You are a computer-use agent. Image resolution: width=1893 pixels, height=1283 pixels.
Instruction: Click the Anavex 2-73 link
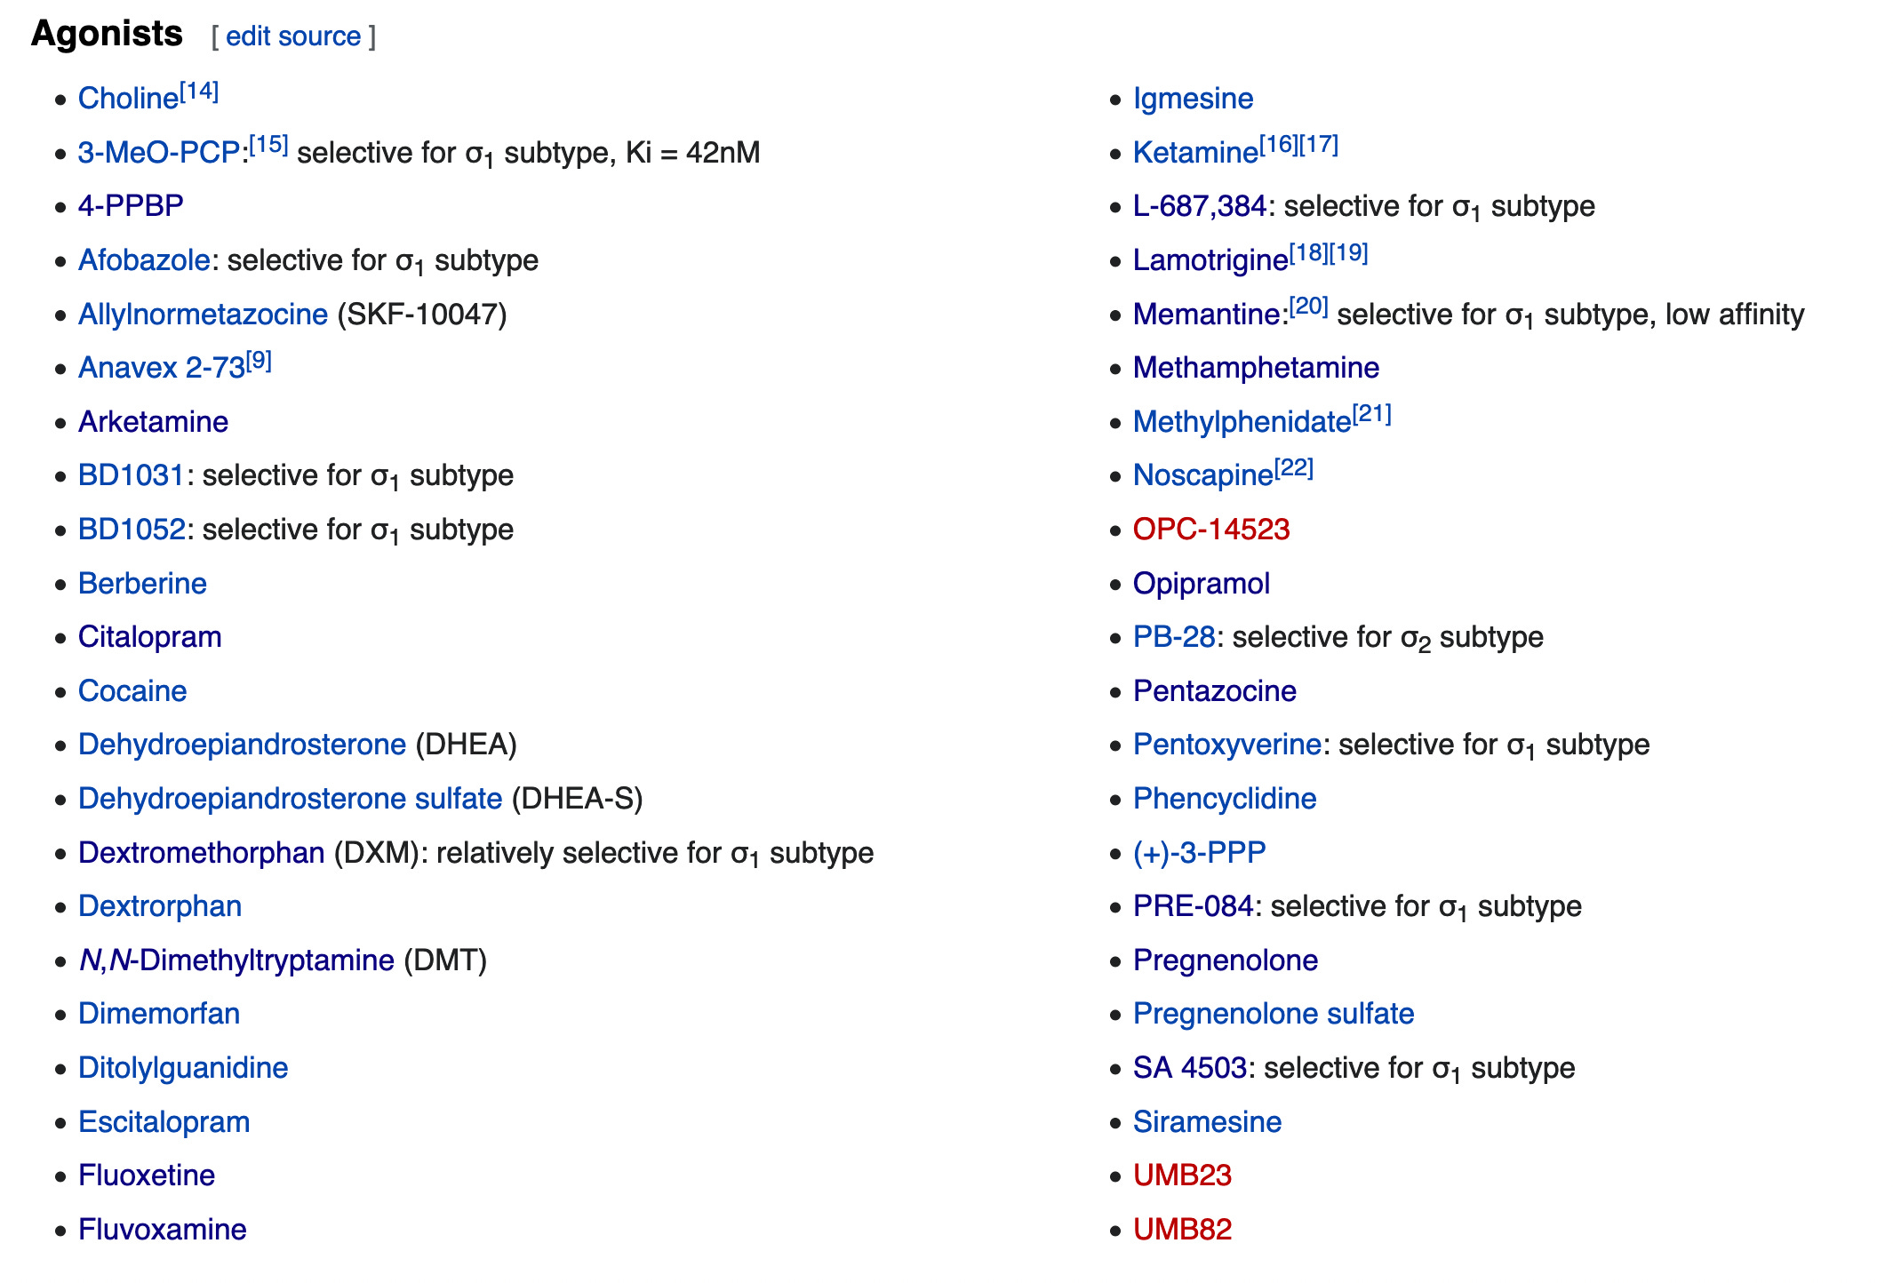click(x=161, y=368)
